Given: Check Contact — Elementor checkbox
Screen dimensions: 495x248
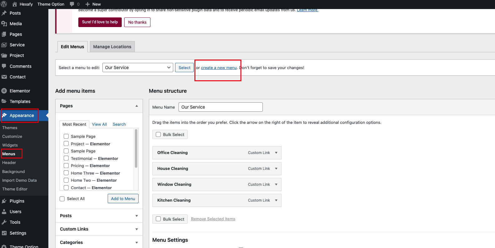Looking at the screenshot, I should point(66,188).
